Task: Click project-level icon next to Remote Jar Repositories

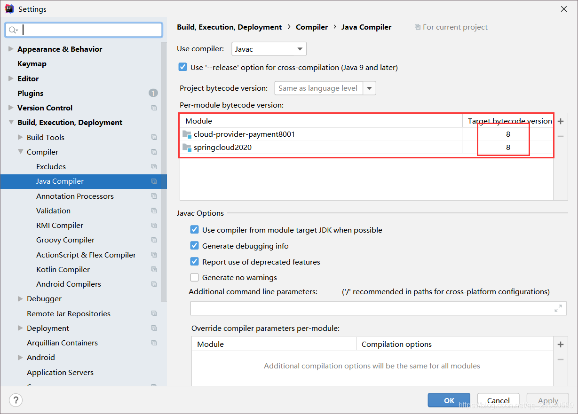Action: click(x=154, y=313)
